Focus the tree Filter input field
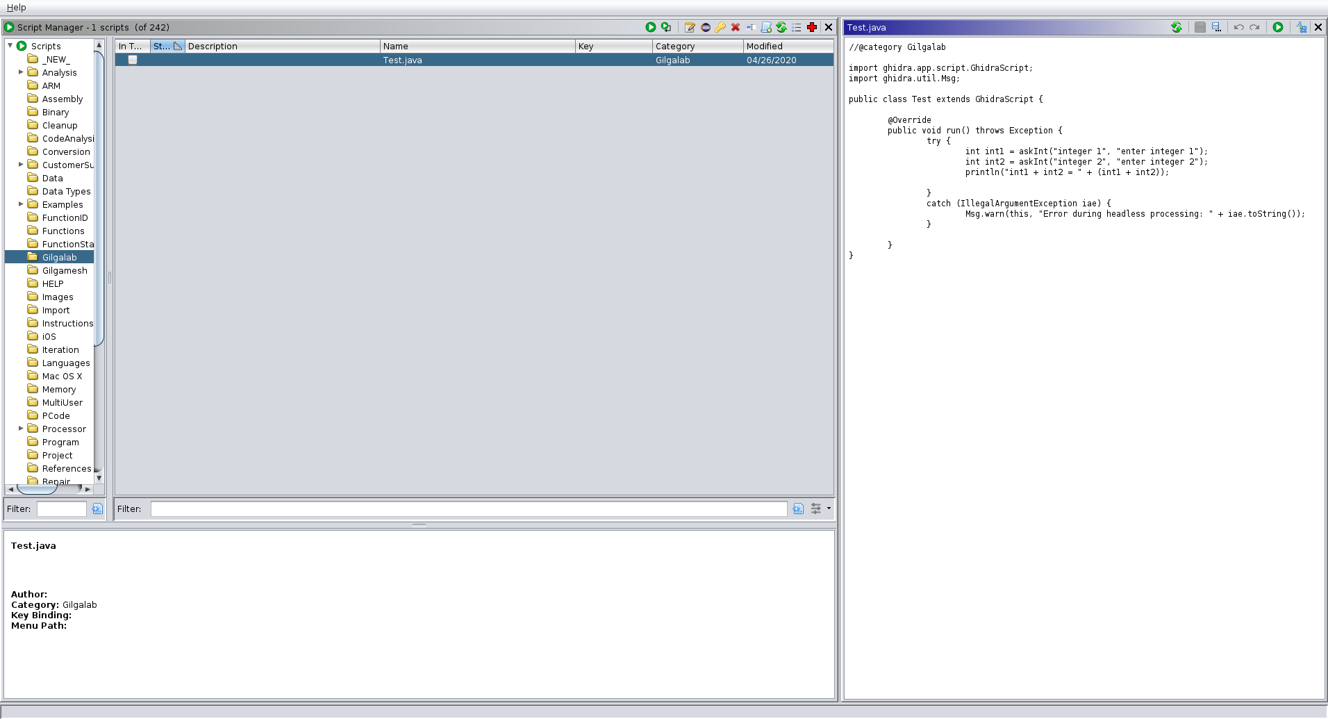The height and width of the screenshot is (719, 1328). [x=62, y=509]
